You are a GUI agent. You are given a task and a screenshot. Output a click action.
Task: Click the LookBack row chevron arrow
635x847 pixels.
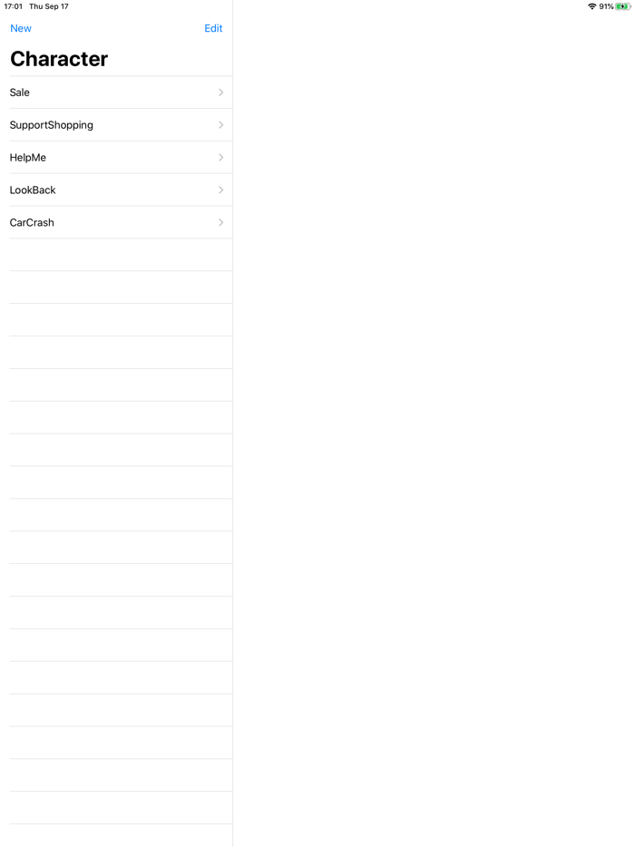pyautogui.click(x=220, y=190)
